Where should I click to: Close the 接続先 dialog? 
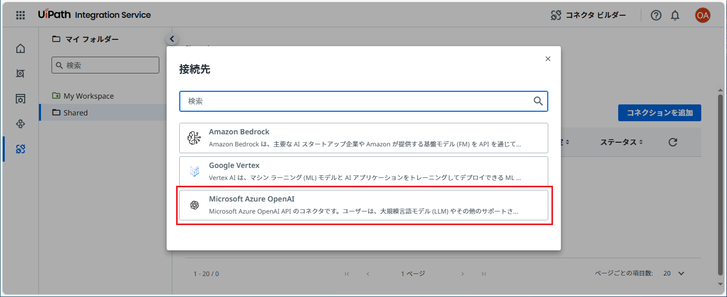tap(548, 59)
